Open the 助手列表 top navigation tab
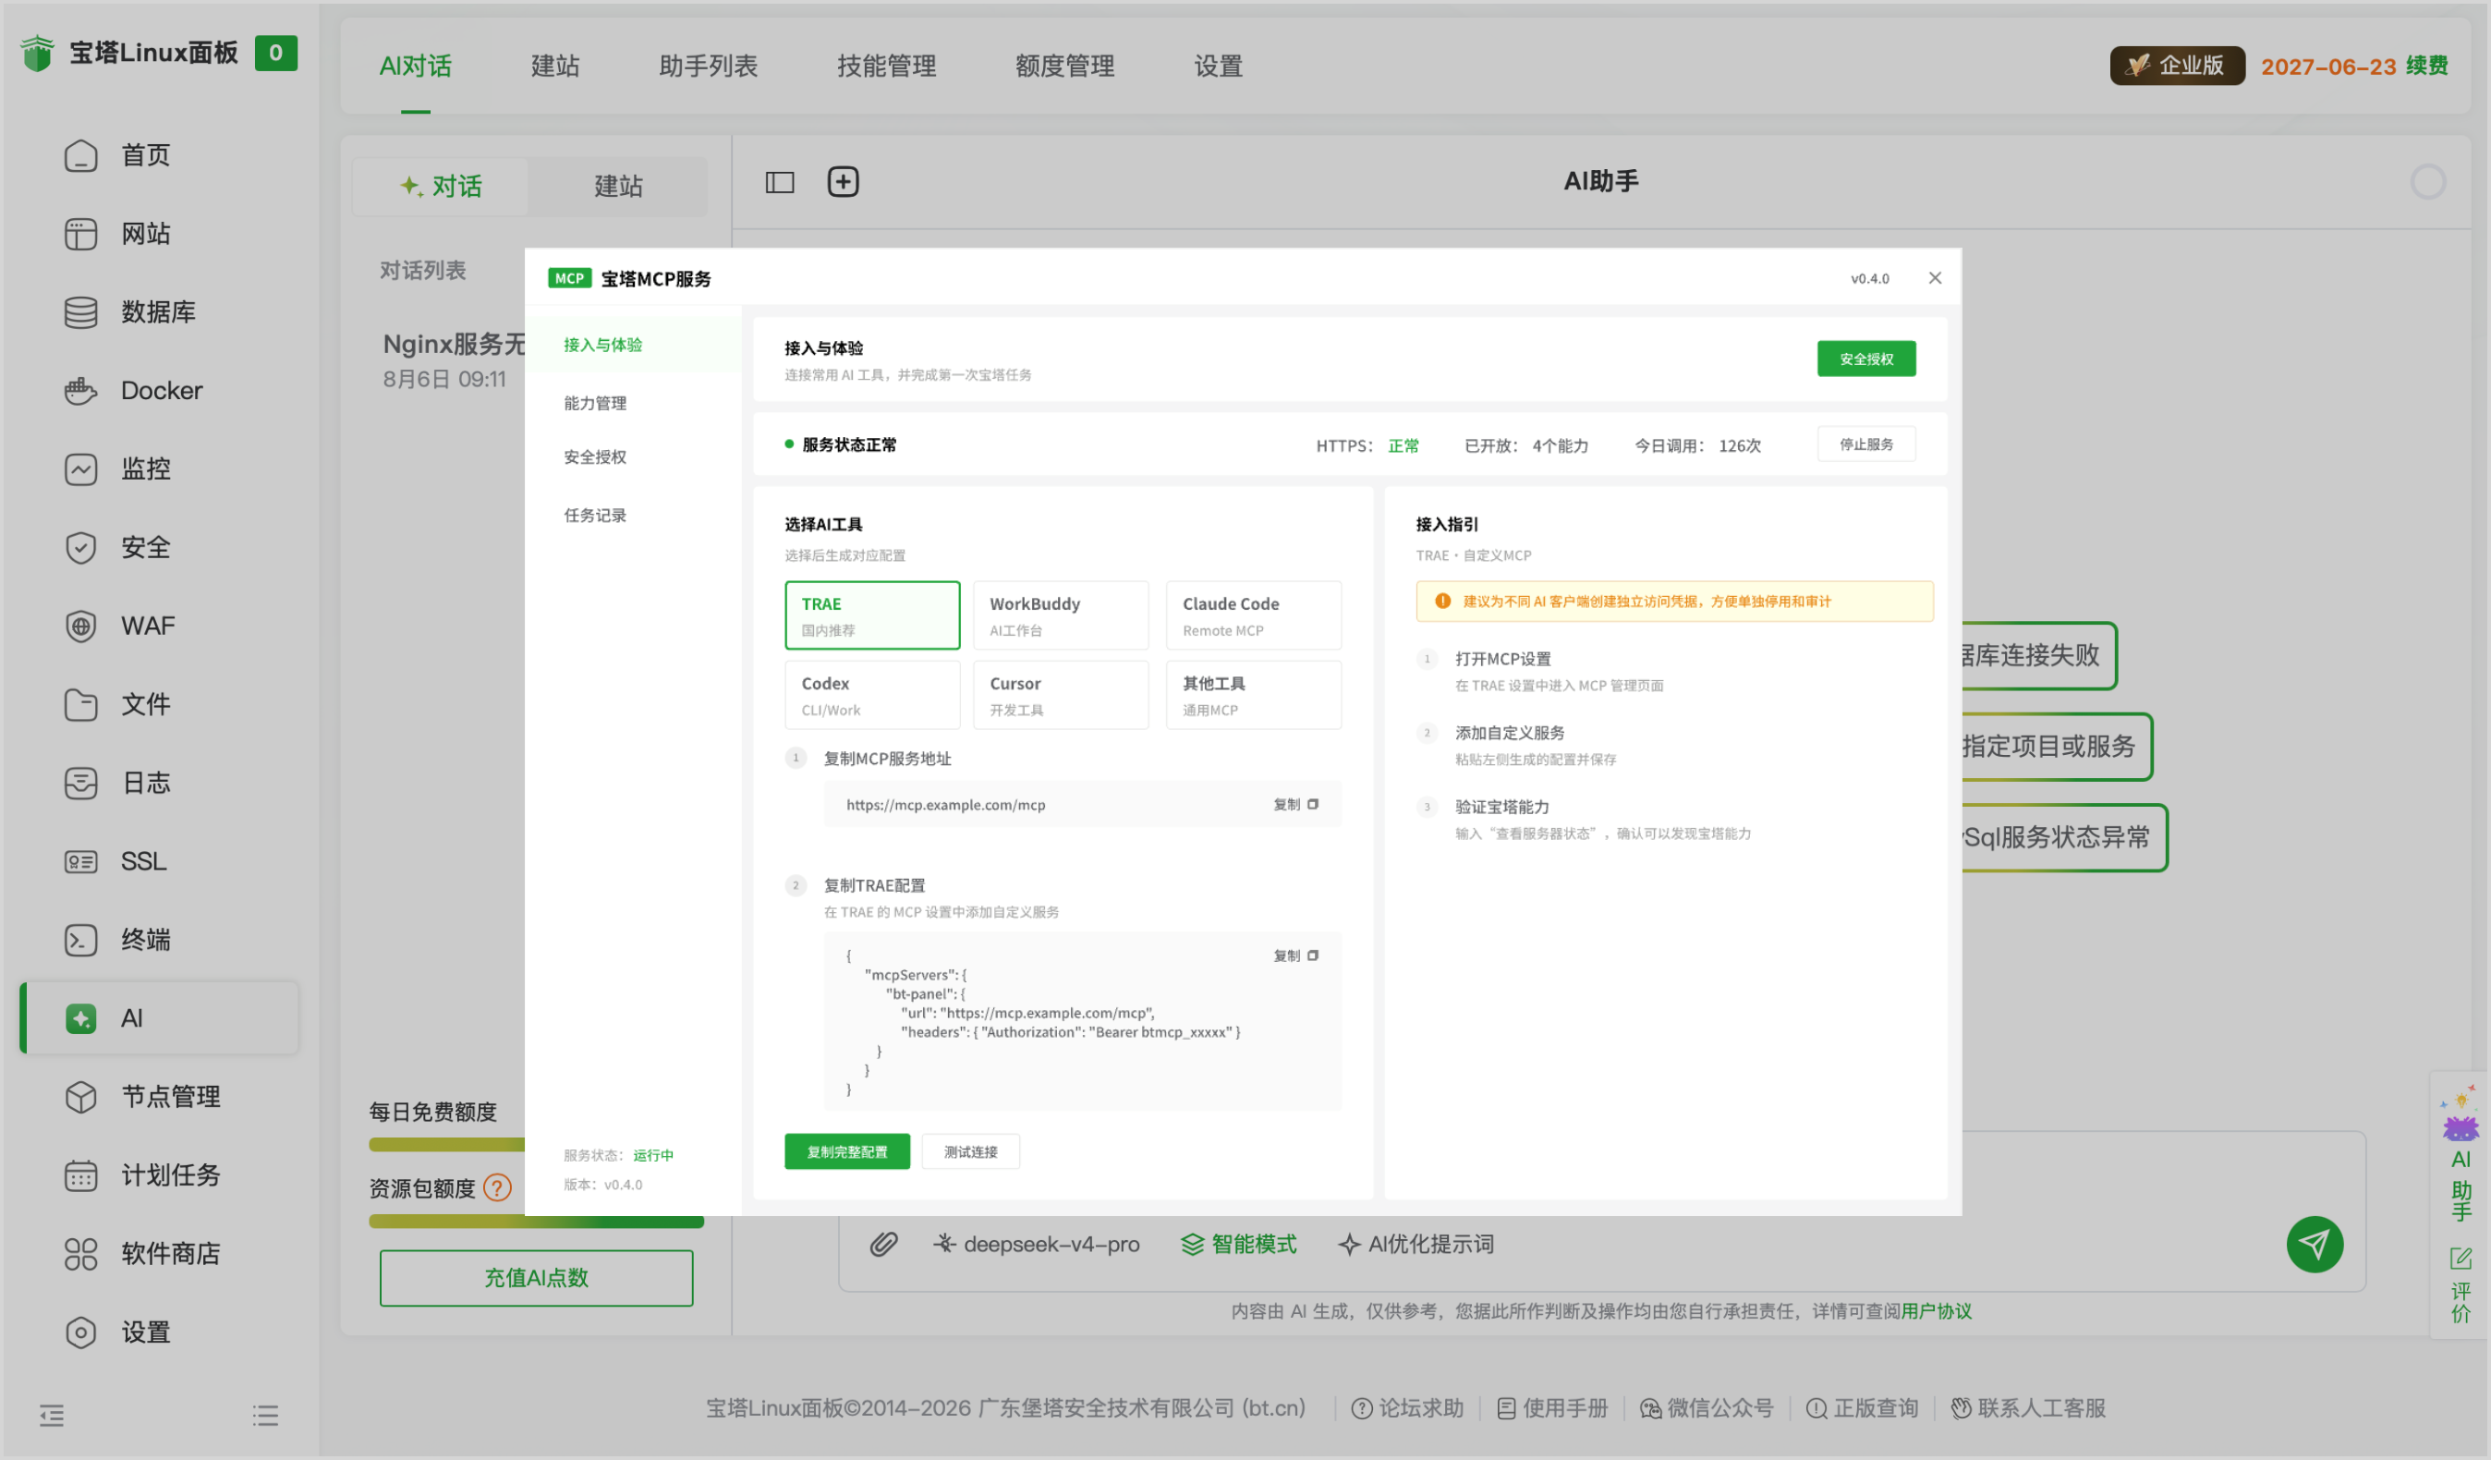 tap(708, 67)
